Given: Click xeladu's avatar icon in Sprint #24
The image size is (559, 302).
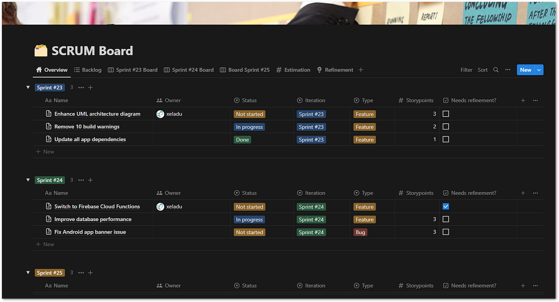Looking at the screenshot, I should click(160, 206).
